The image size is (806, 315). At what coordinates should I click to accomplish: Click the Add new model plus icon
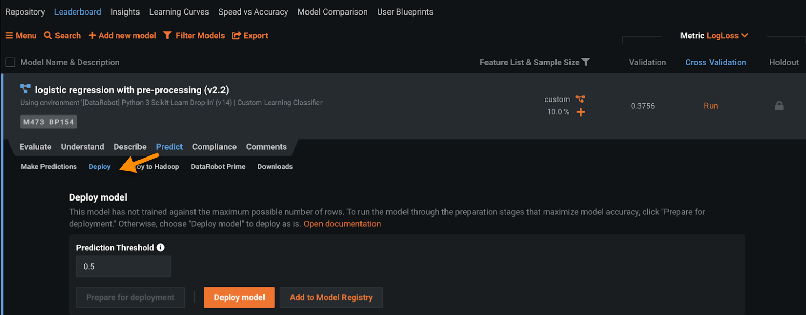coord(92,36)
